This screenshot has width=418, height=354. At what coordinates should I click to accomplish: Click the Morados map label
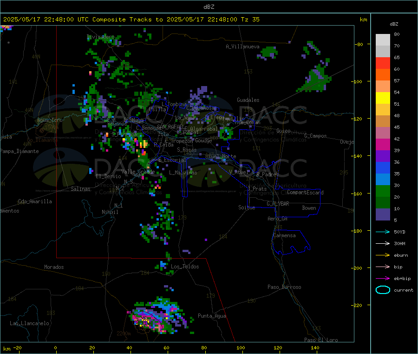[54, 267]
